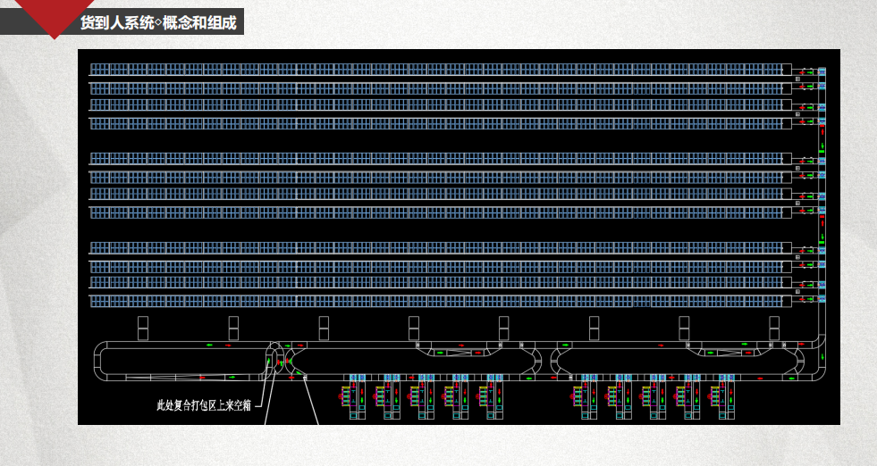Click the leftmost small rectangle above the conveyor
Viewport: 877px width, 466px height.
pos(142,327)
